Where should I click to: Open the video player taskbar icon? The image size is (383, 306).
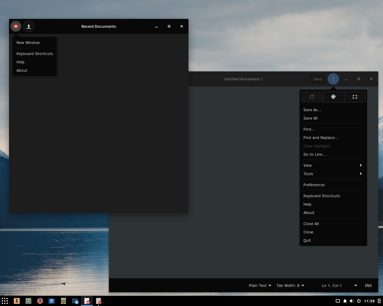tap(51, 301)
